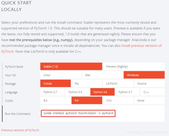
Task: Choose CUDA 9.0 option
Action: [87, 101]
